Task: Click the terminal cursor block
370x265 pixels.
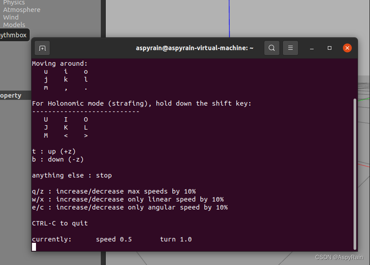Action: (x=34, y=247)
